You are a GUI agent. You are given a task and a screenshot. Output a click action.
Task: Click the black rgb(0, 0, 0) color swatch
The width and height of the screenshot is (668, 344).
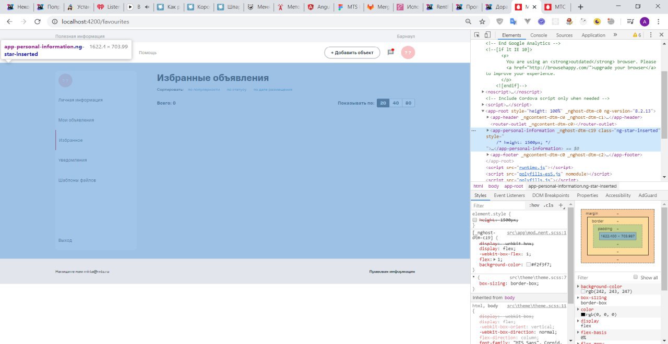tap(583, 314)
